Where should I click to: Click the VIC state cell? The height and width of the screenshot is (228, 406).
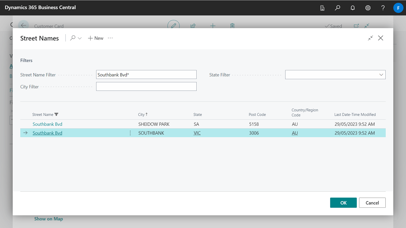(197, 133)
